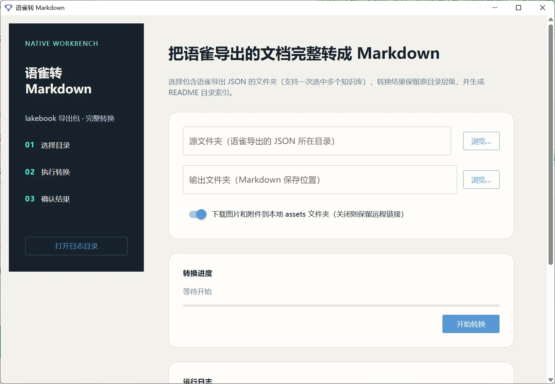Select step 03 确认结果 in sidebar
The image size is (555, 384).
48,199
